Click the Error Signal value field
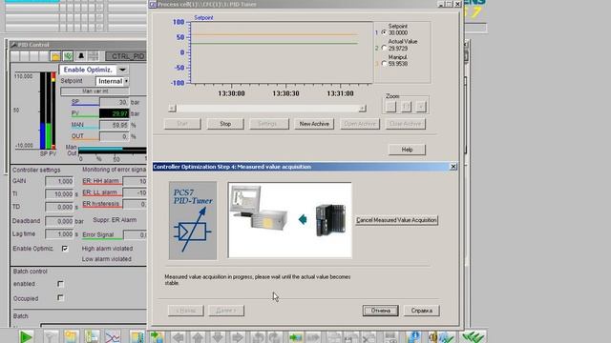 coord(136,235)
